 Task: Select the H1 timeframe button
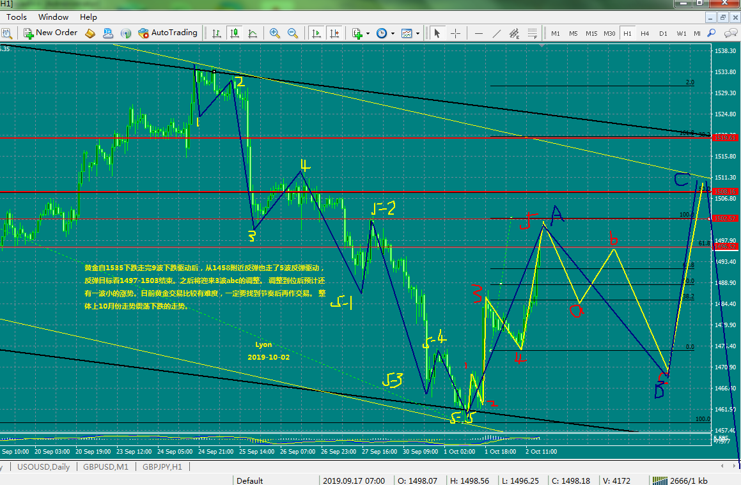tap(627, 33)
